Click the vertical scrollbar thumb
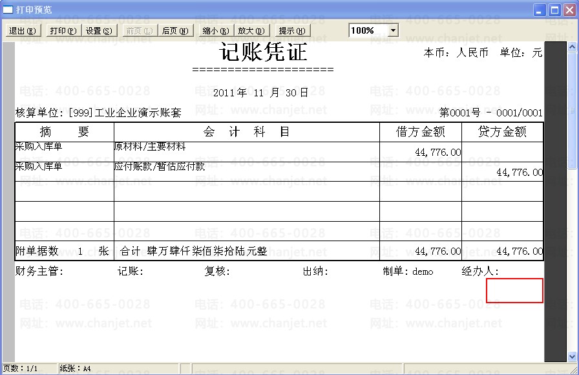This screenshot has height=375, width=579. point(572,111)
